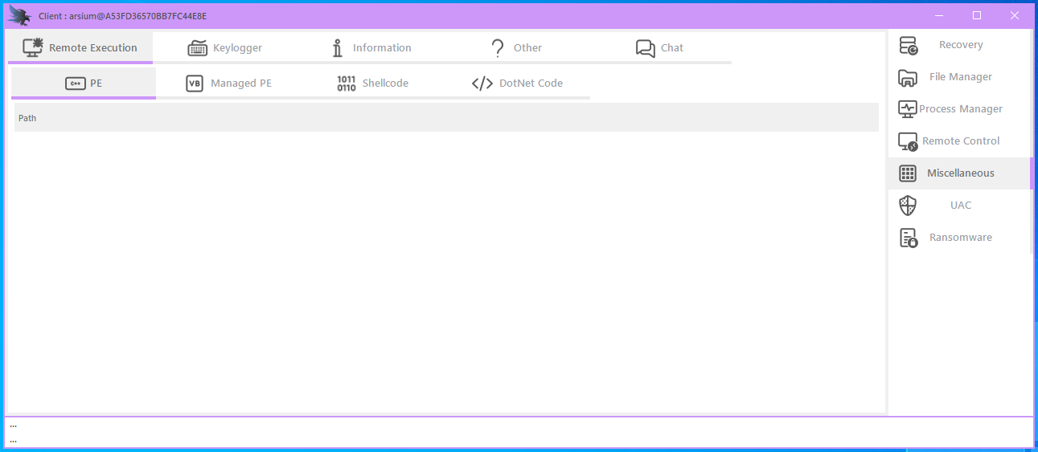Click the binary digits Shellcode icon

(347, 83)
